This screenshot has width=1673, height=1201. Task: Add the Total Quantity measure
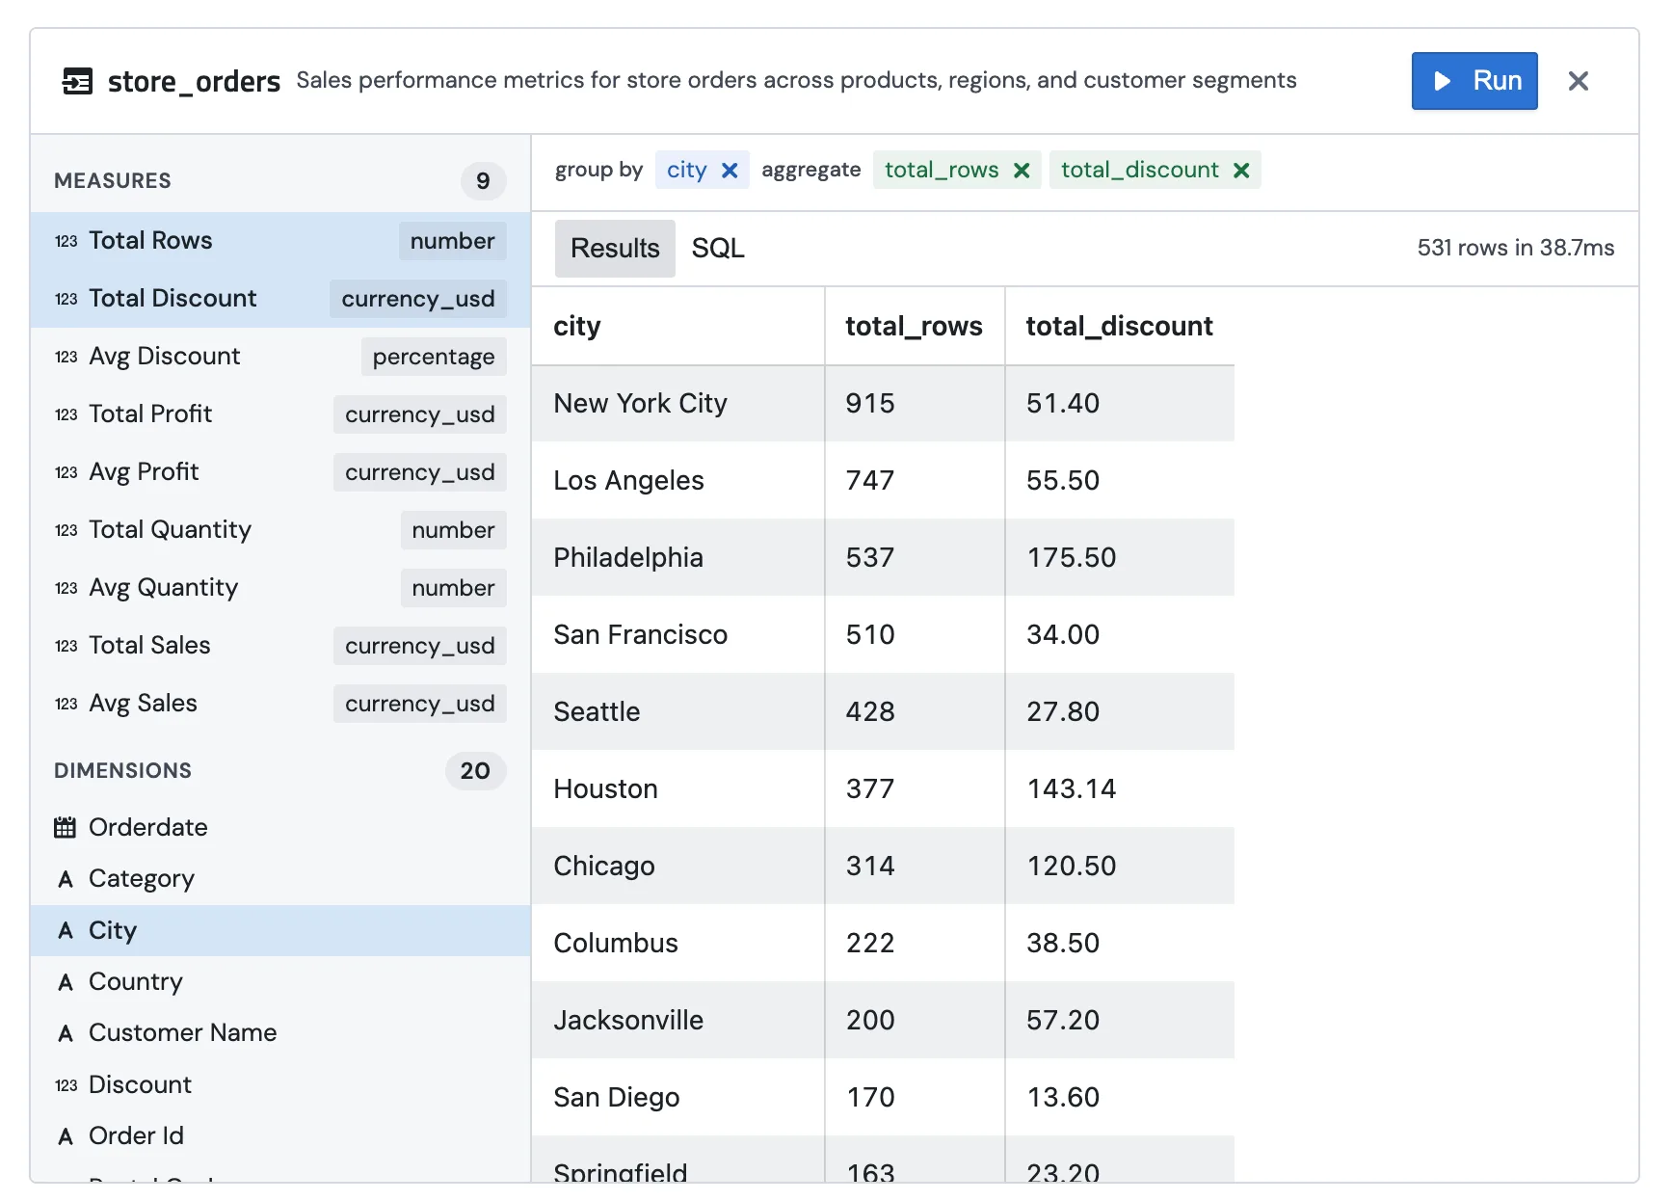click(x=280, y=530)
